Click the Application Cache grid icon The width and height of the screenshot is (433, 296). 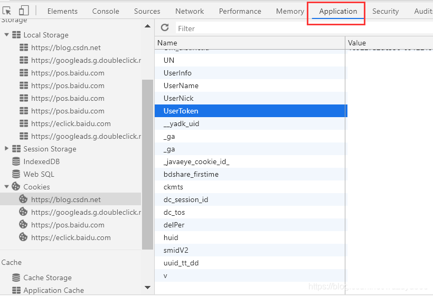tap(16, 290)
